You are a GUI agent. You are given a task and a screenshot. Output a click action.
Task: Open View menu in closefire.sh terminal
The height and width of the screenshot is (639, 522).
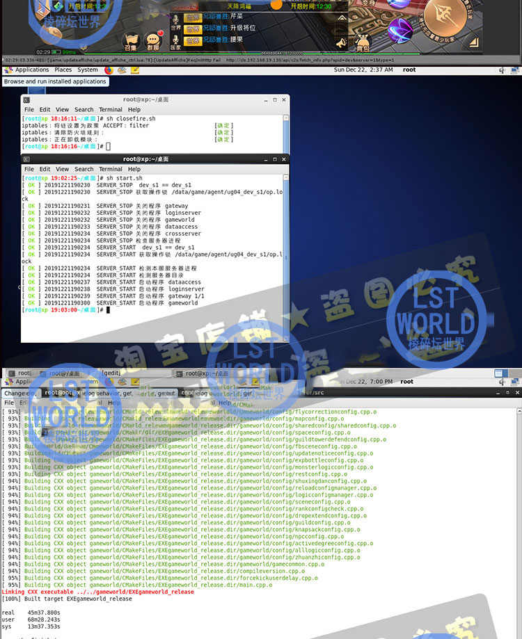(x=62, y=110)
